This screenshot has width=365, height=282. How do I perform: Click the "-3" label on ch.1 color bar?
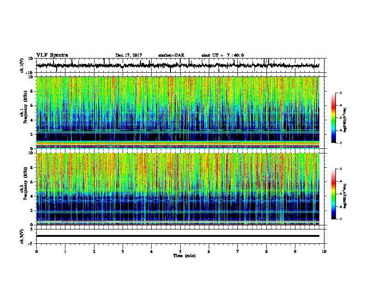[340, 93]
